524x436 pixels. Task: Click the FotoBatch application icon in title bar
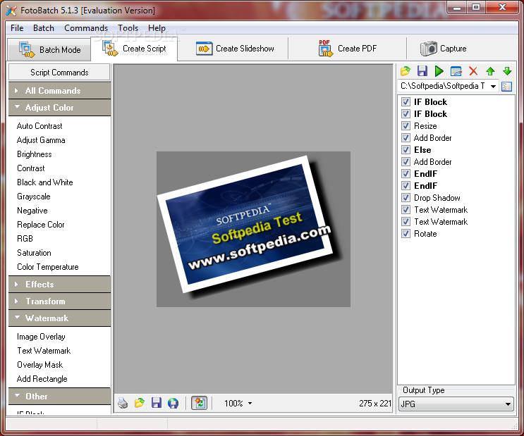tap(11, 11)
